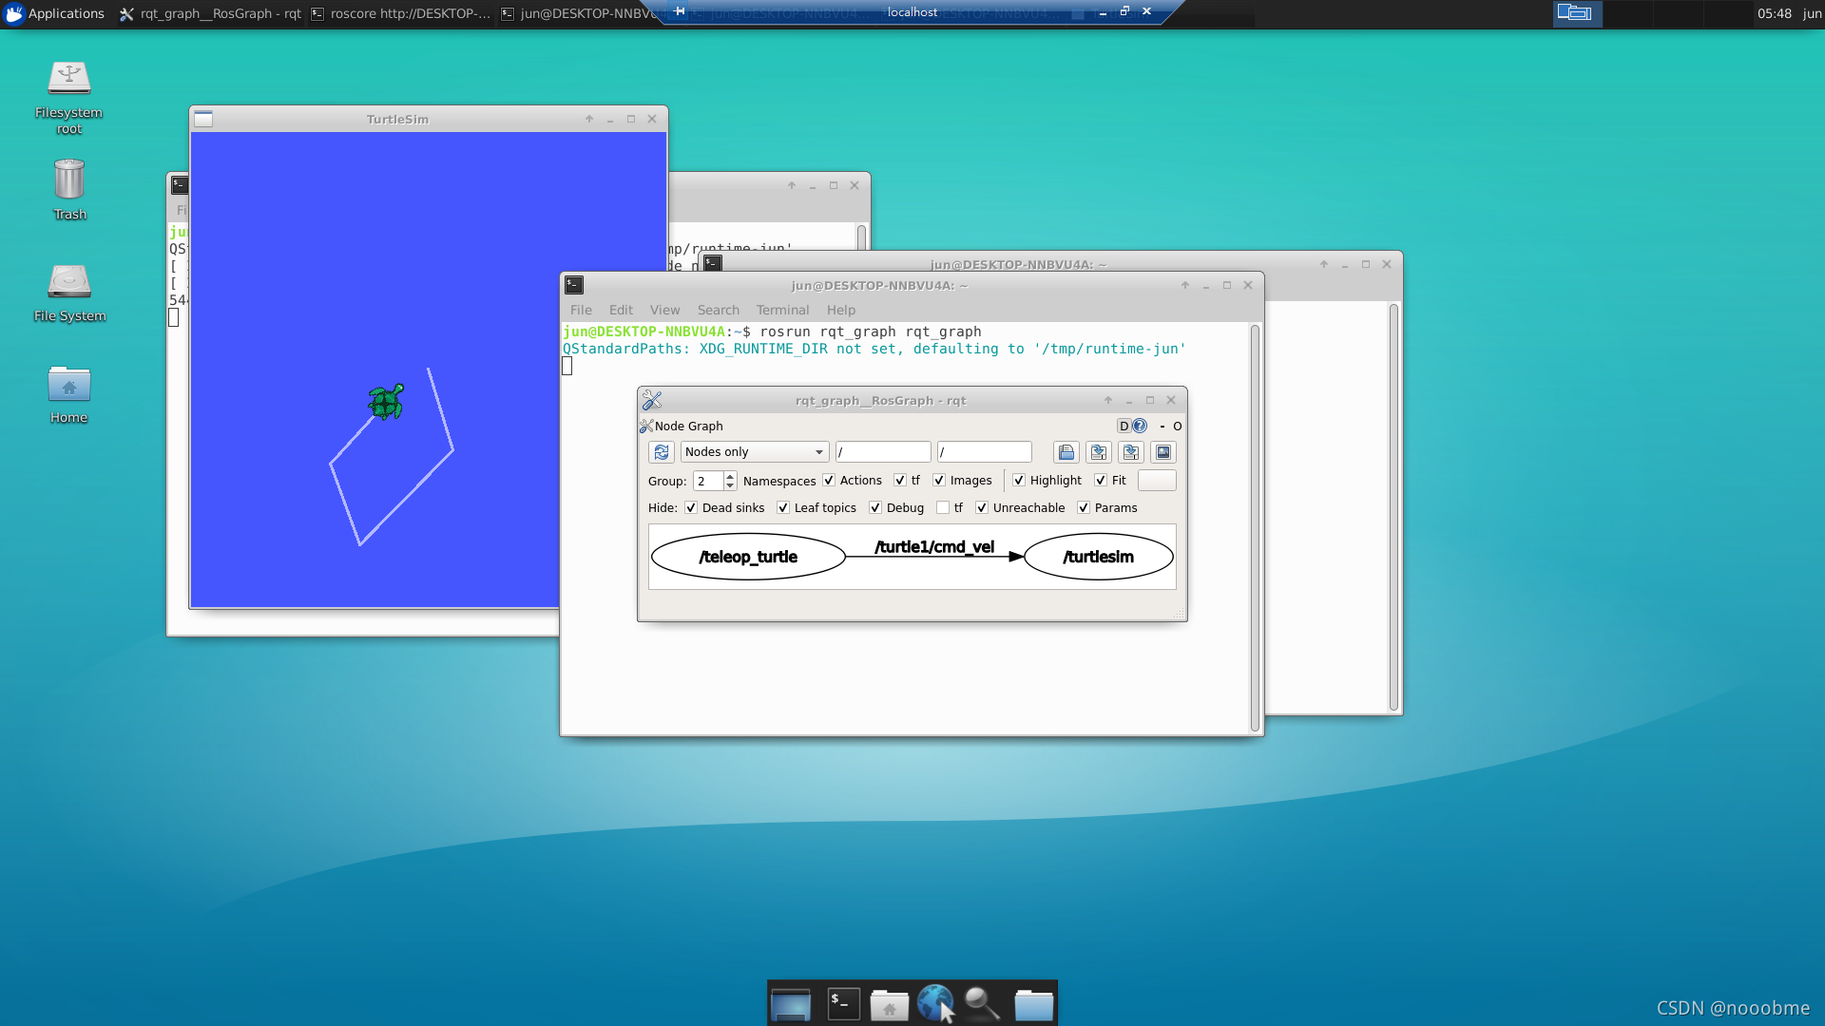Switch to roscore task in top panel
The image size is (1825, 1026).
click(401, 13)
